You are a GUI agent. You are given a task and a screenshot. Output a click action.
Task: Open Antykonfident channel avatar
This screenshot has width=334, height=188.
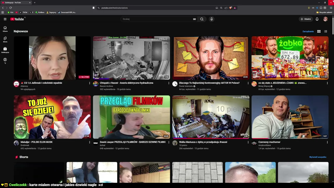pos(254,143)
